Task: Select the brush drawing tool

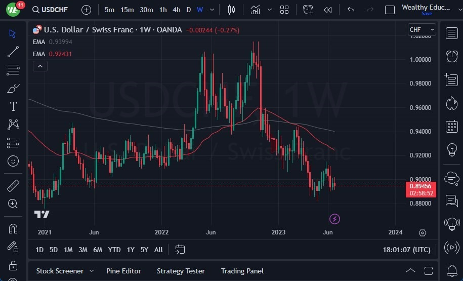Action: click(x=13, y=88)
